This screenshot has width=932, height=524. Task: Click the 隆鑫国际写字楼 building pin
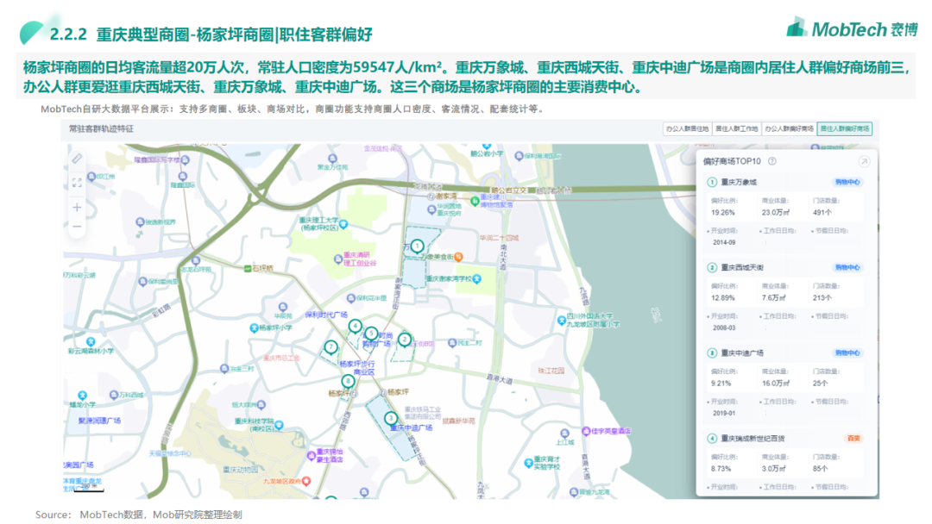[186, 159]
